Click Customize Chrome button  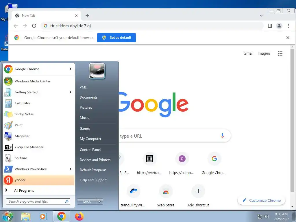(x=261, y=201)
